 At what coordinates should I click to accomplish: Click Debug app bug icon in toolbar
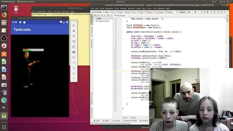coord(196,12)
